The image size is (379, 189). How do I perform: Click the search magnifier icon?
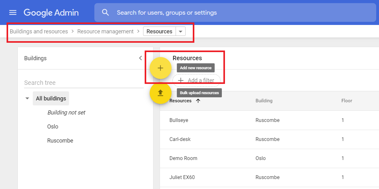(106, 12)
